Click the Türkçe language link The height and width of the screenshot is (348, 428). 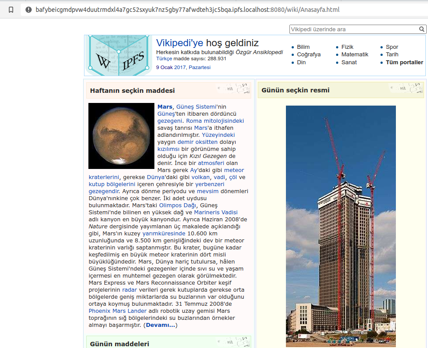click(x=164, y=59)
